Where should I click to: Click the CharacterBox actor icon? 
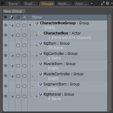pos(40,33)
